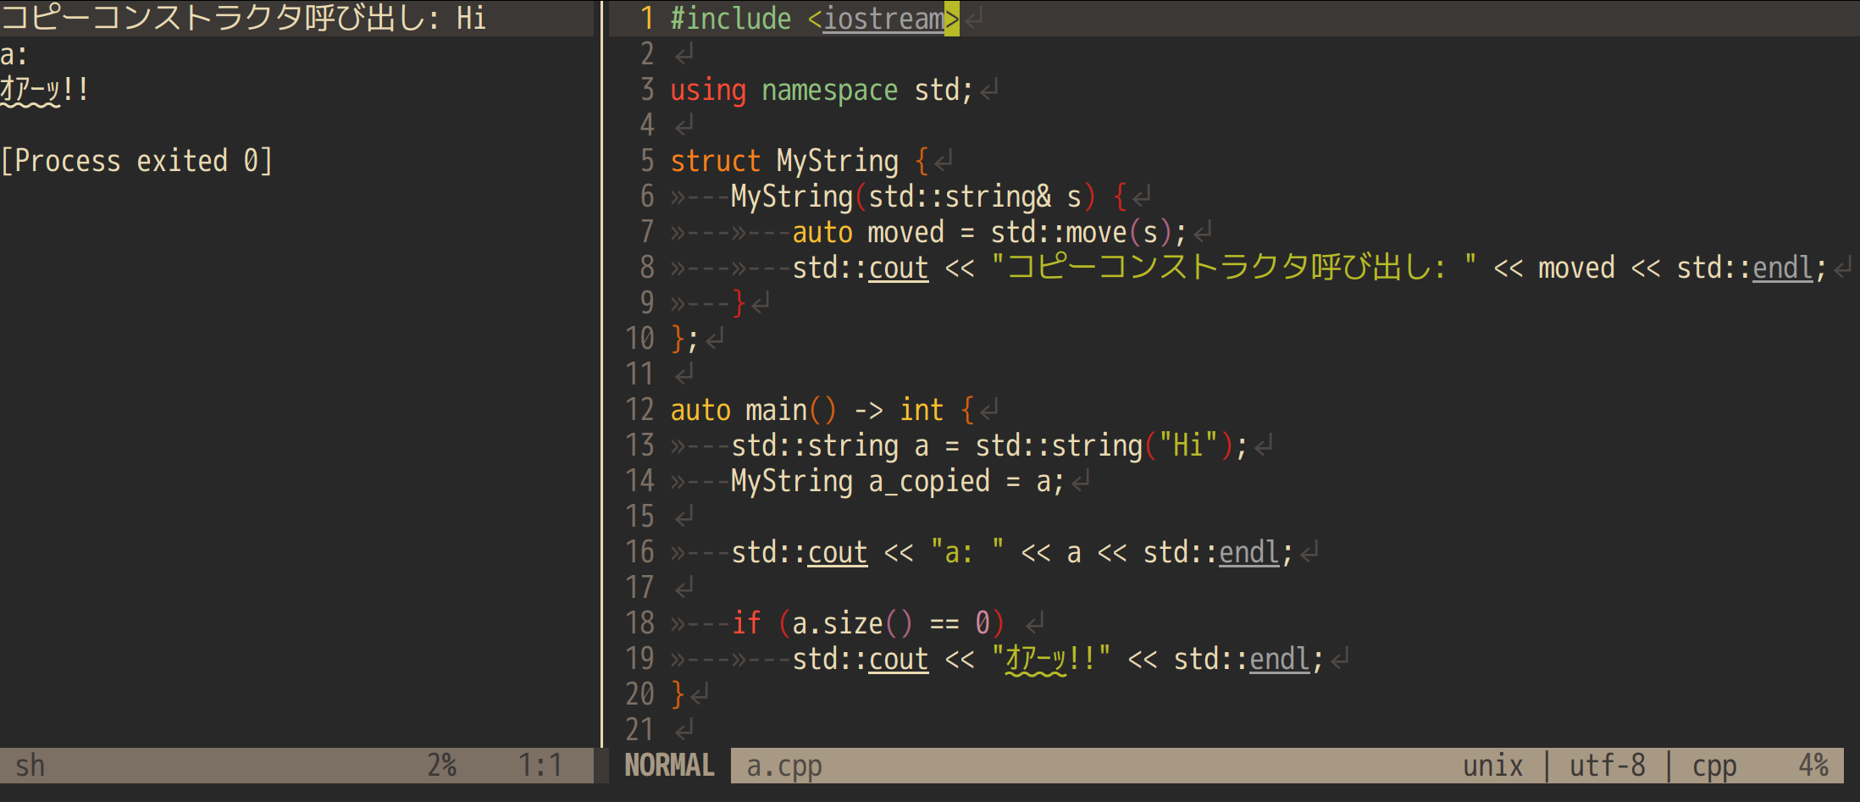Click line number 1 in the gutter
Screen dimensions: 1860x802
(x=647, y=19)
